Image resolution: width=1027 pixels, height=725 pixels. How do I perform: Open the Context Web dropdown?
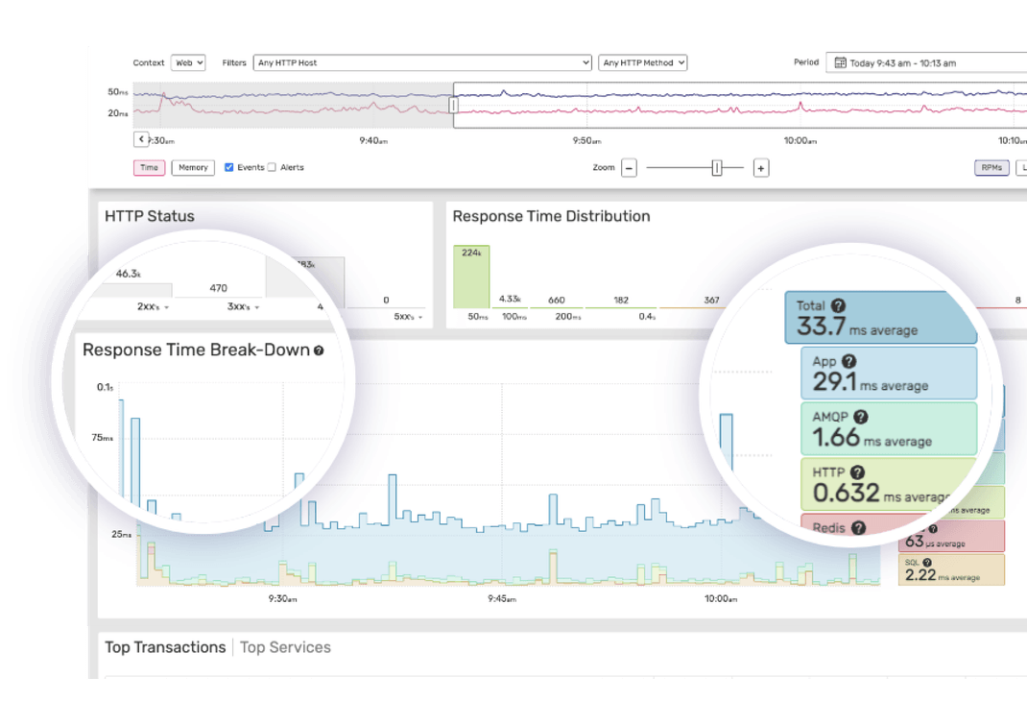click(x=188, y=63)
